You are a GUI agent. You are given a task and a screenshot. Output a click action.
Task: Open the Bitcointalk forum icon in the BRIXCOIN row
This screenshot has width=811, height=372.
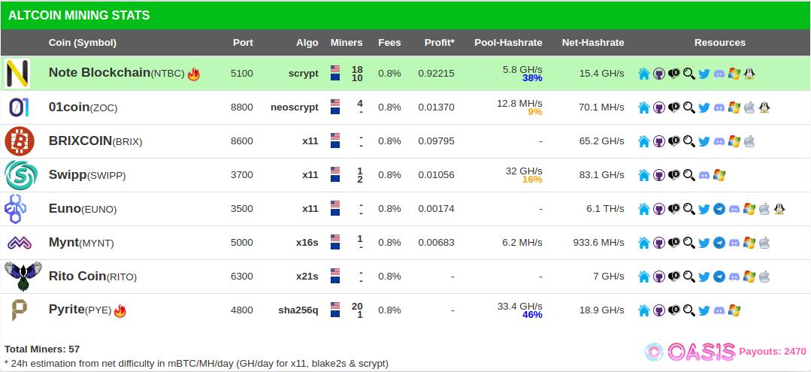(674, 141)
